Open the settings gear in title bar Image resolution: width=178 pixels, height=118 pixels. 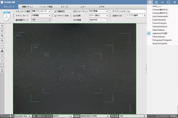[x=156, y=2]
